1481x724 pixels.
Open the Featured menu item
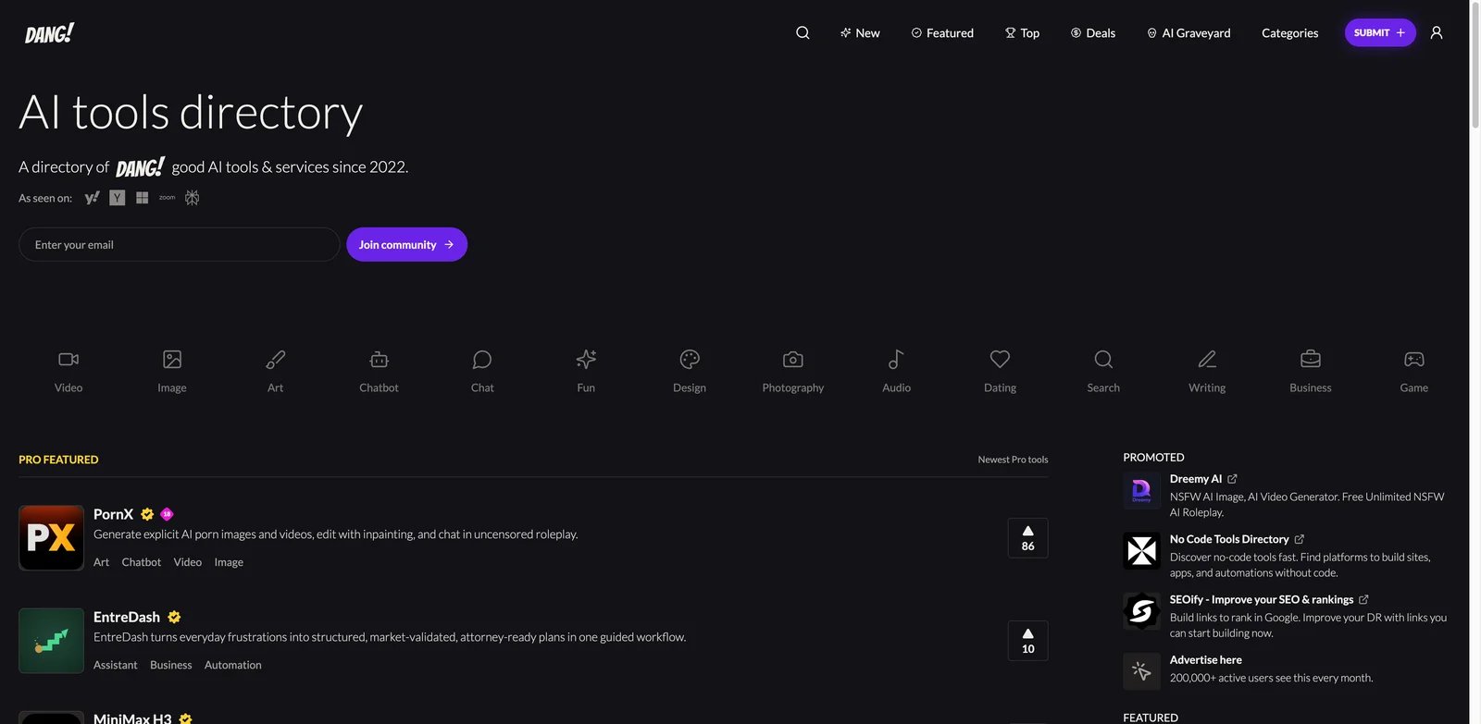coord(942,33)
